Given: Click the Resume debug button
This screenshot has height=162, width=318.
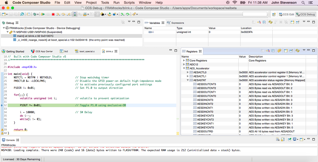Looking at the screenshot, I should coord(43,14).
